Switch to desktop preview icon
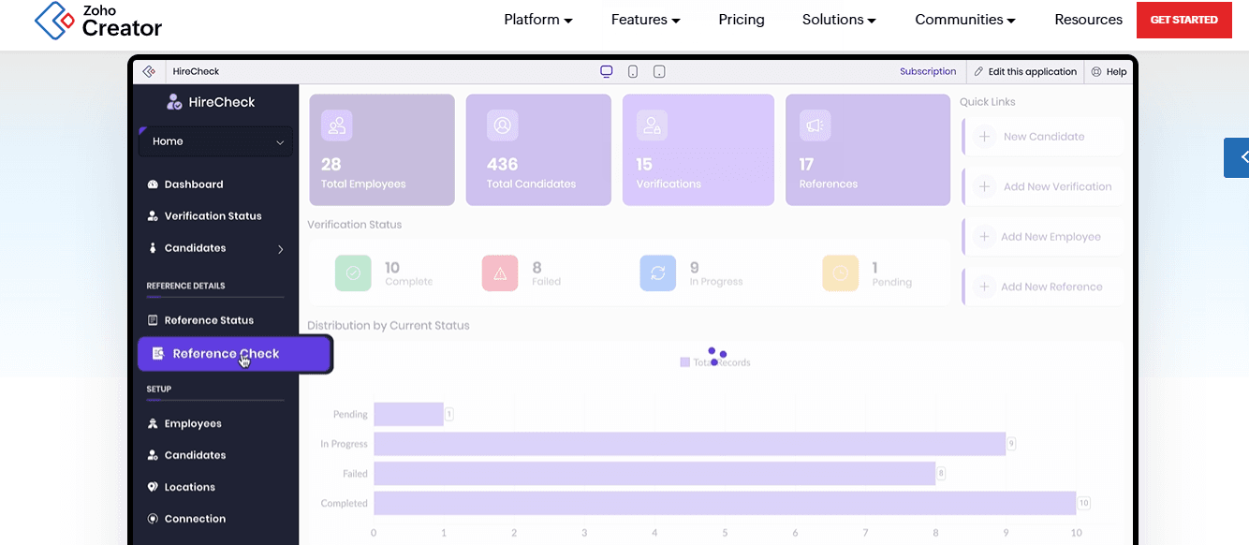This screenshot has height=545, width=1249. tap(607, 71)
